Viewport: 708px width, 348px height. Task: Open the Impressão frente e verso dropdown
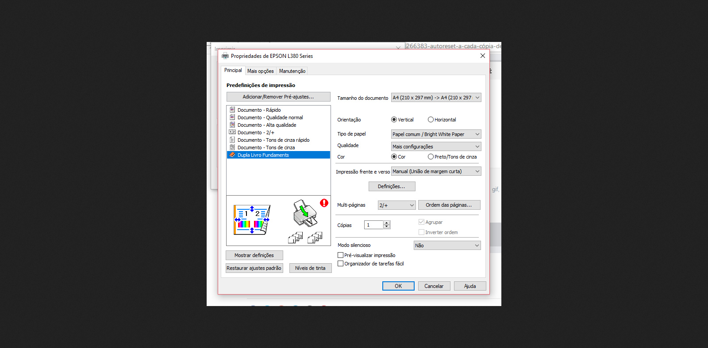coord(436,171)
